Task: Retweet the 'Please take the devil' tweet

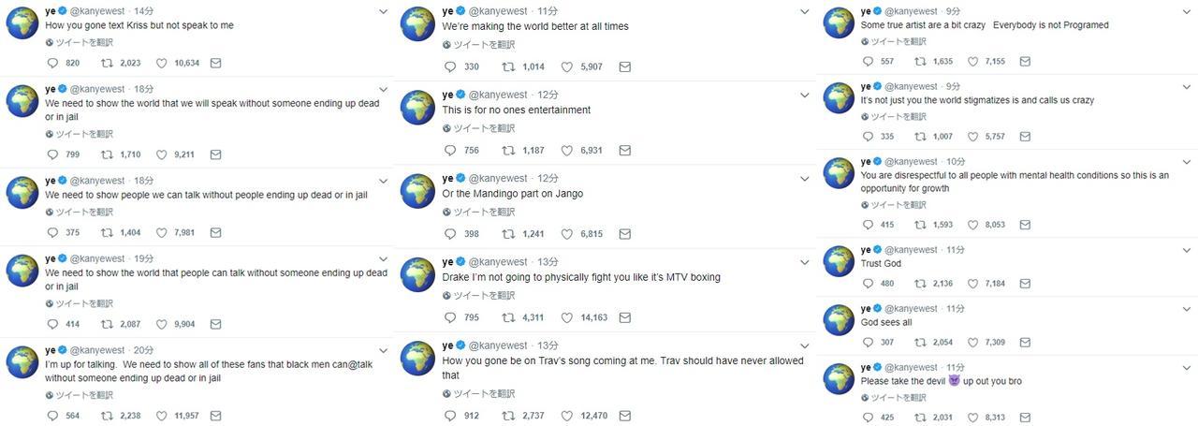Action: 920,418
